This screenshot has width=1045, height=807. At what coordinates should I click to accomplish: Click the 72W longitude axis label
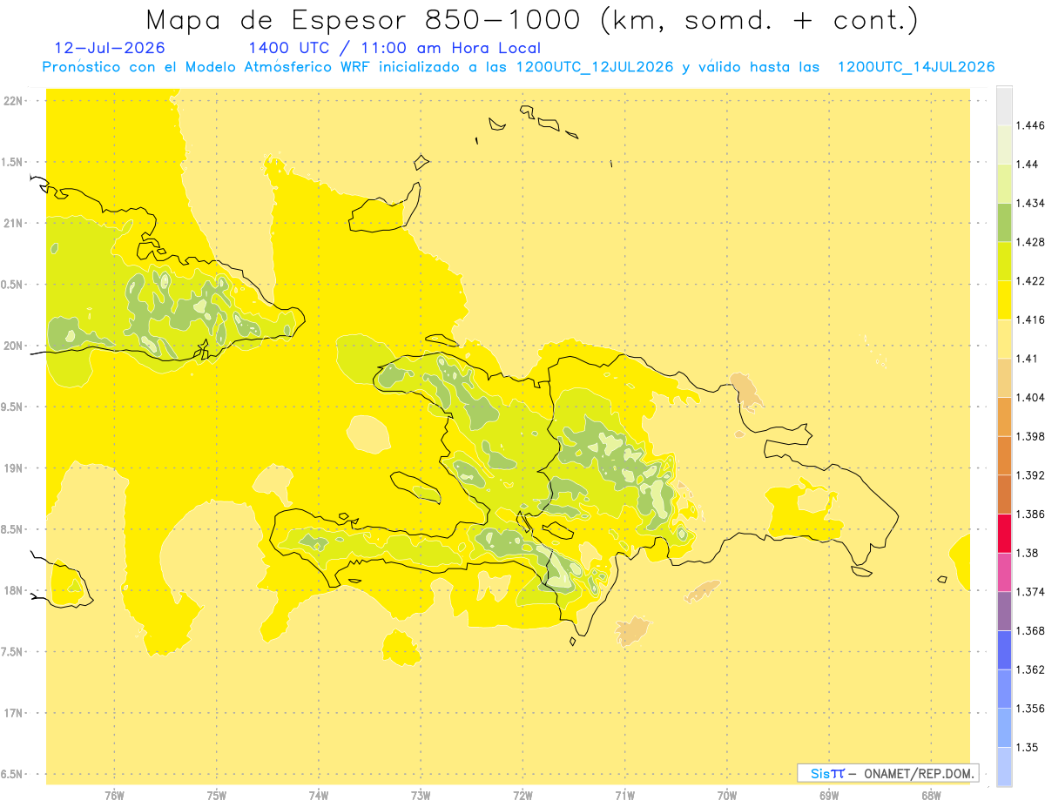coord(522,795)
